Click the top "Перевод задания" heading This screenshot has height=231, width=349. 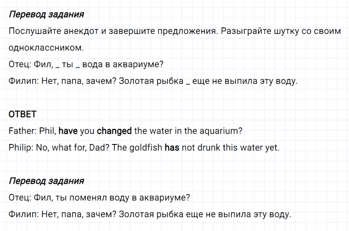click(46, 14)
